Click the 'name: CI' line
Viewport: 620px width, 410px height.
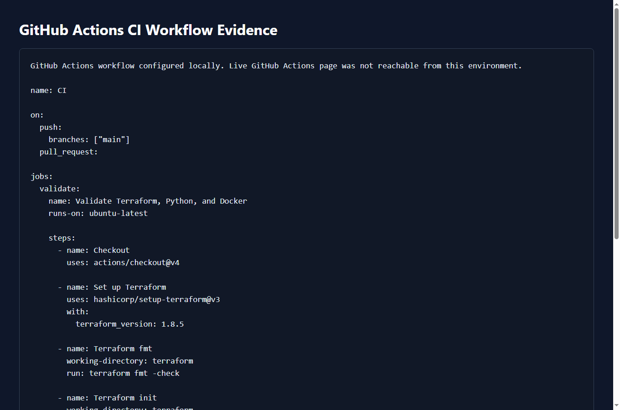point(48,91)
